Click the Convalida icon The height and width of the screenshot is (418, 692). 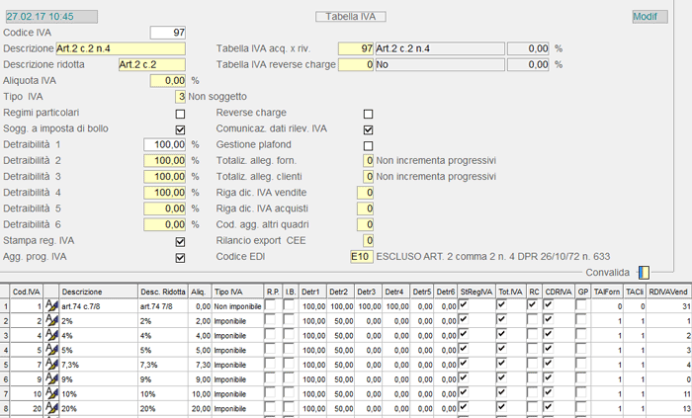point(644,272)
